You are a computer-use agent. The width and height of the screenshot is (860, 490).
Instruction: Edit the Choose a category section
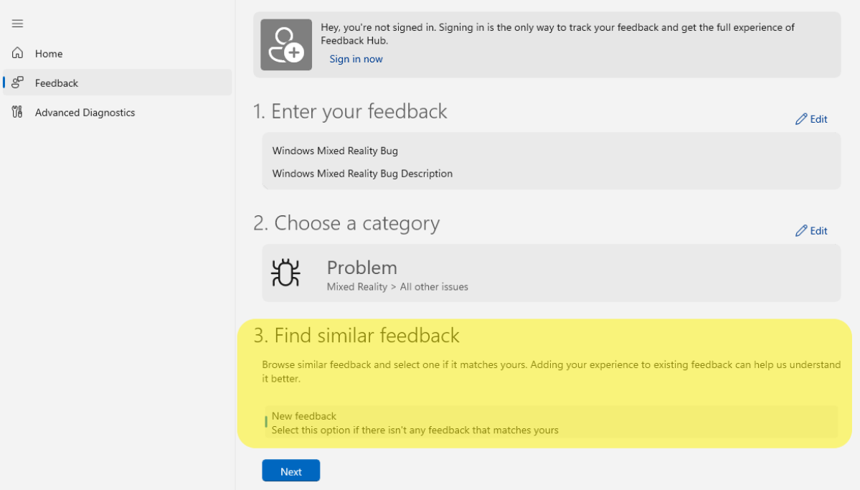click(x=811, y=231)
